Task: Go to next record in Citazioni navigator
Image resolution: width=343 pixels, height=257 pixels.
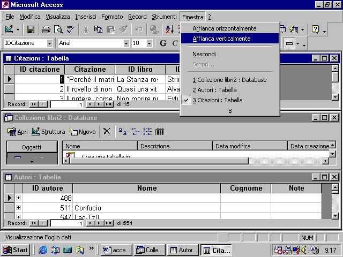Action: pos(90,104)
